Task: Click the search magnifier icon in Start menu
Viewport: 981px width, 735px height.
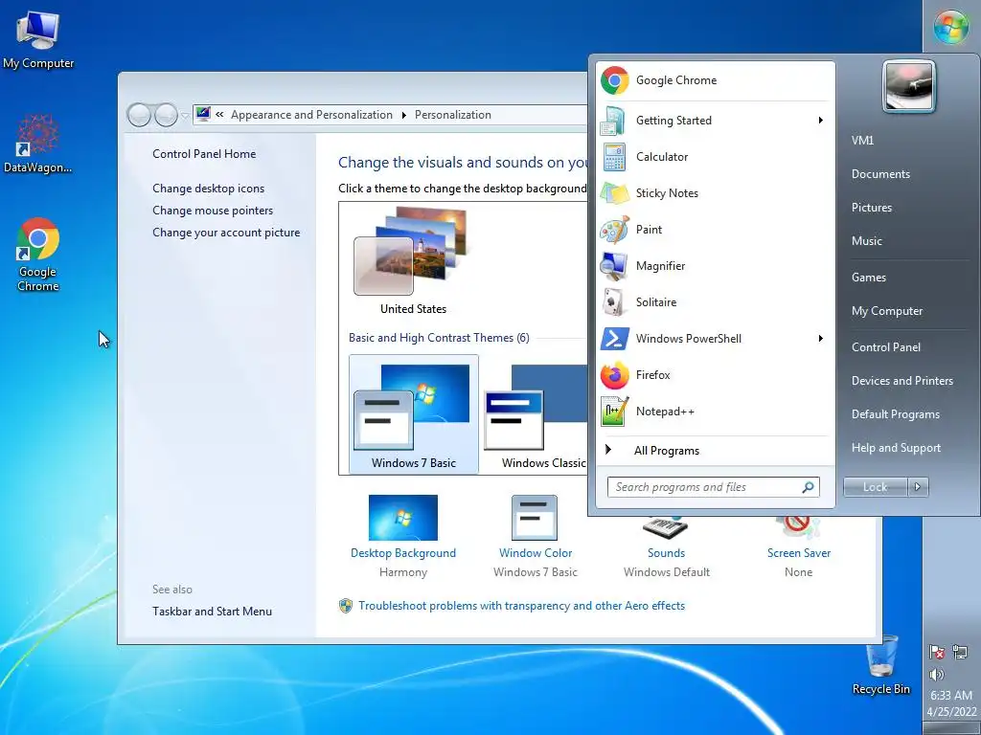Action: pyautogui.click(x=809, y=487)
